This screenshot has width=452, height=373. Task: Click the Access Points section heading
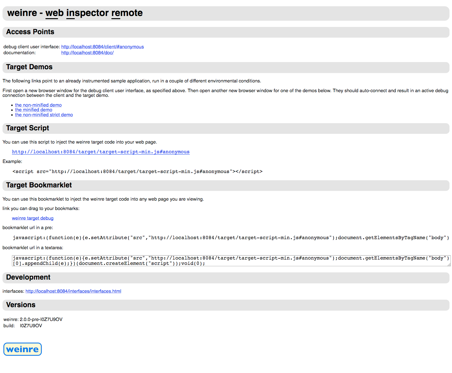coord(30,32)
